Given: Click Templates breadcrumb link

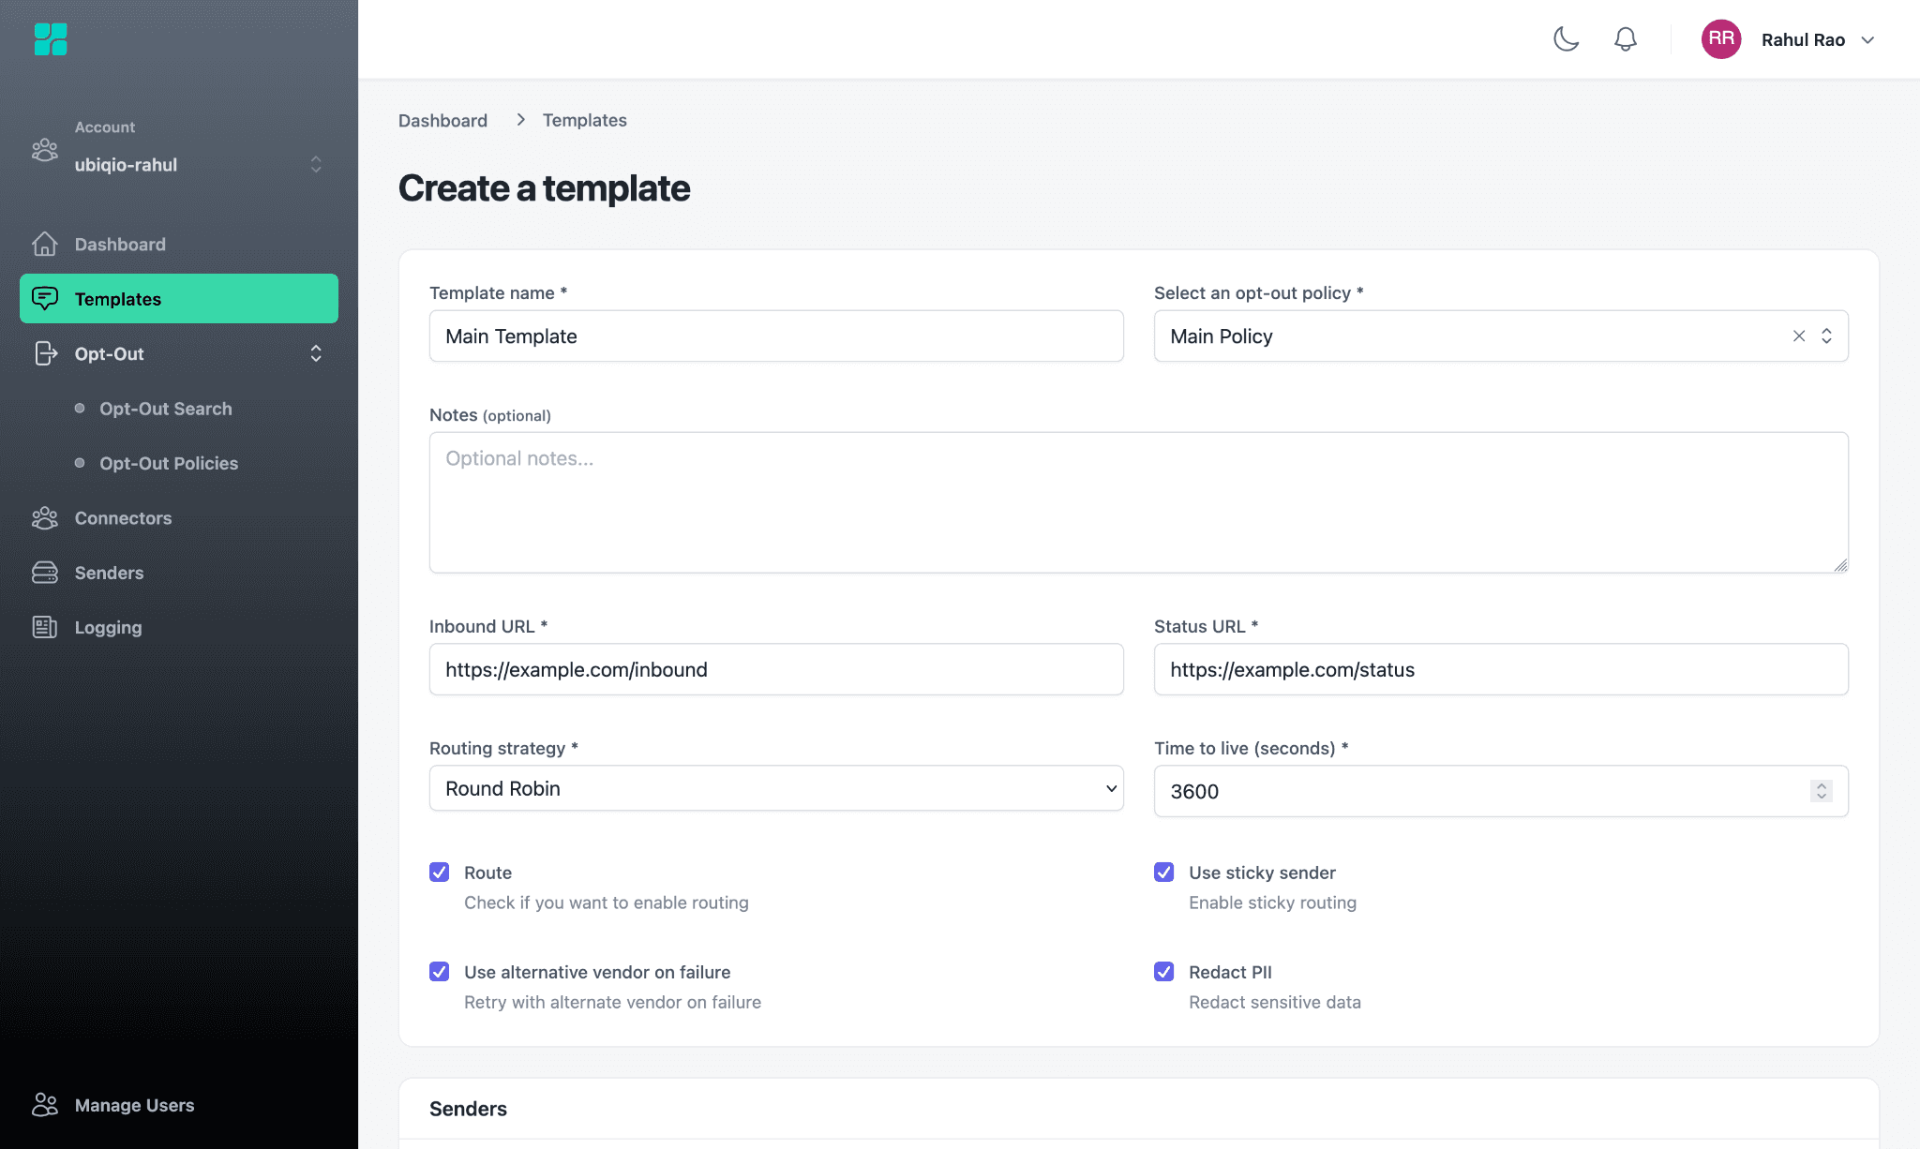Looking at the screenshot, I should click(584, 120).
